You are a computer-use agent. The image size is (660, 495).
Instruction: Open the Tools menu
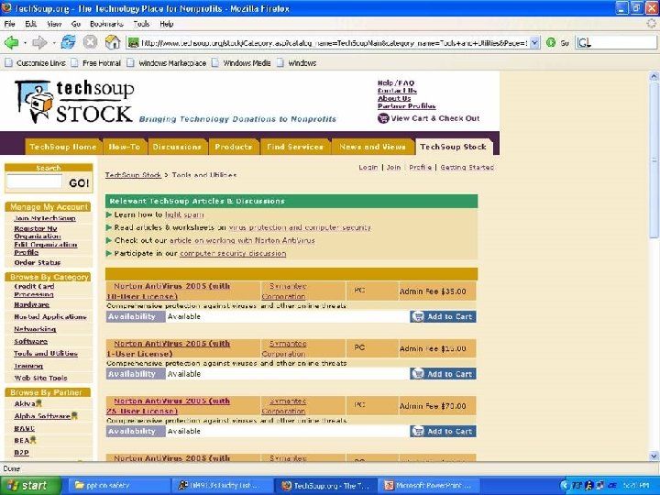pos(141,24)
